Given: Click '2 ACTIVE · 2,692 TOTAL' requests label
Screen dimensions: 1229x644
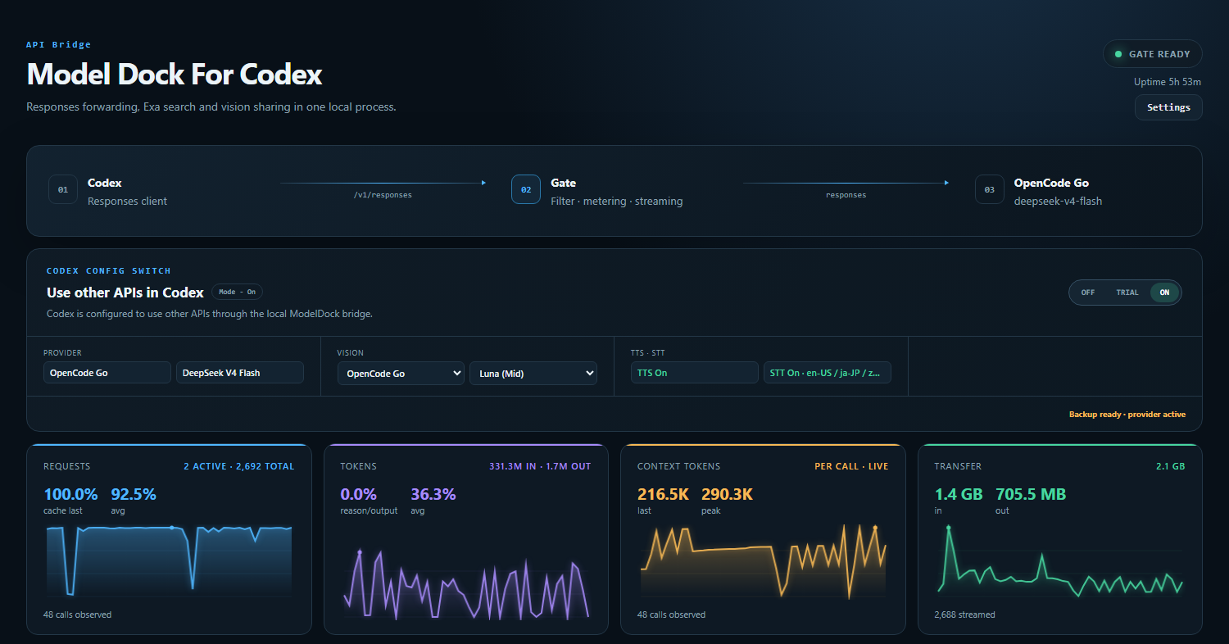Looking at the screenshot, I should click(x=238, y=466).
